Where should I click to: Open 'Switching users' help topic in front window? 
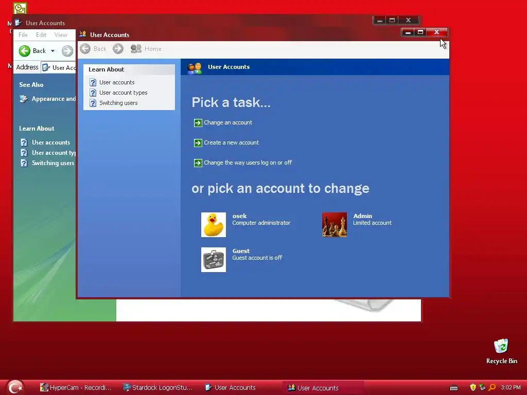(118, 103)
